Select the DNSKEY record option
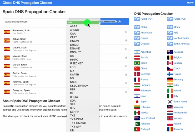 pyautogui.click(x=83, y=52)
